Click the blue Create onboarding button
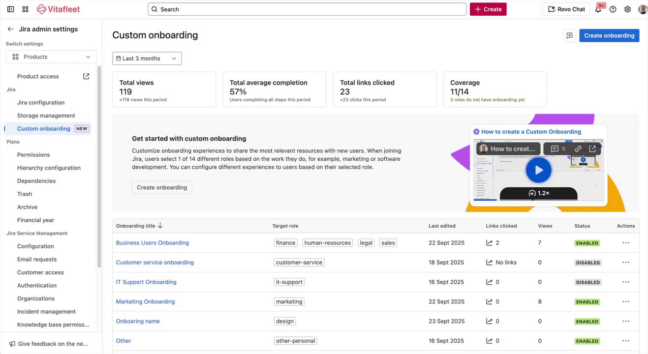648x354 pixels. pos(609,35)
